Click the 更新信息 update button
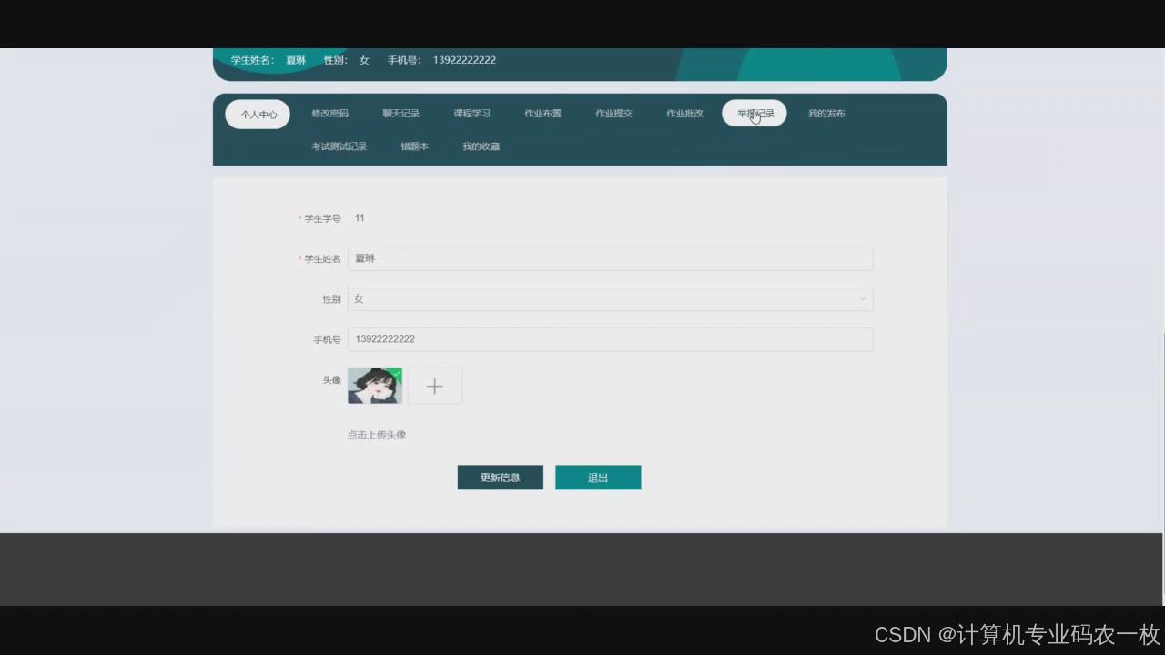The height and width of the screenshot is (655, 1165). pyautogui.click(x=500, y=477)
